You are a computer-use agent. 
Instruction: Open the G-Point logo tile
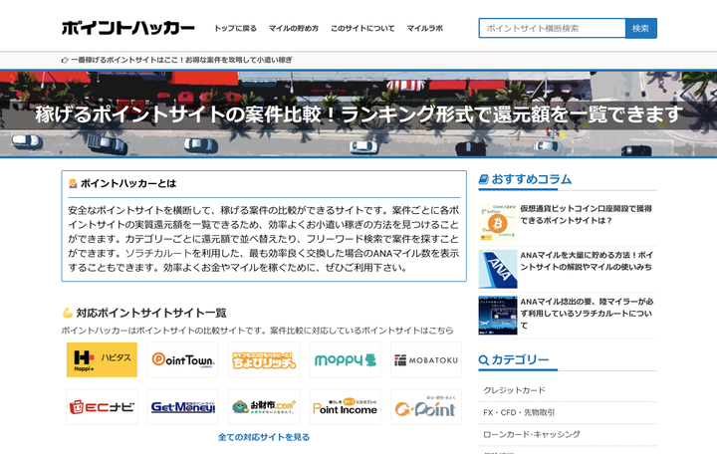[426, 407]
